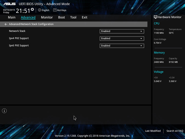Image resolution: width=185 pixels, height=139 pixels.
Task: Select the Advanced tab
Action: click(x=28, y=18)
